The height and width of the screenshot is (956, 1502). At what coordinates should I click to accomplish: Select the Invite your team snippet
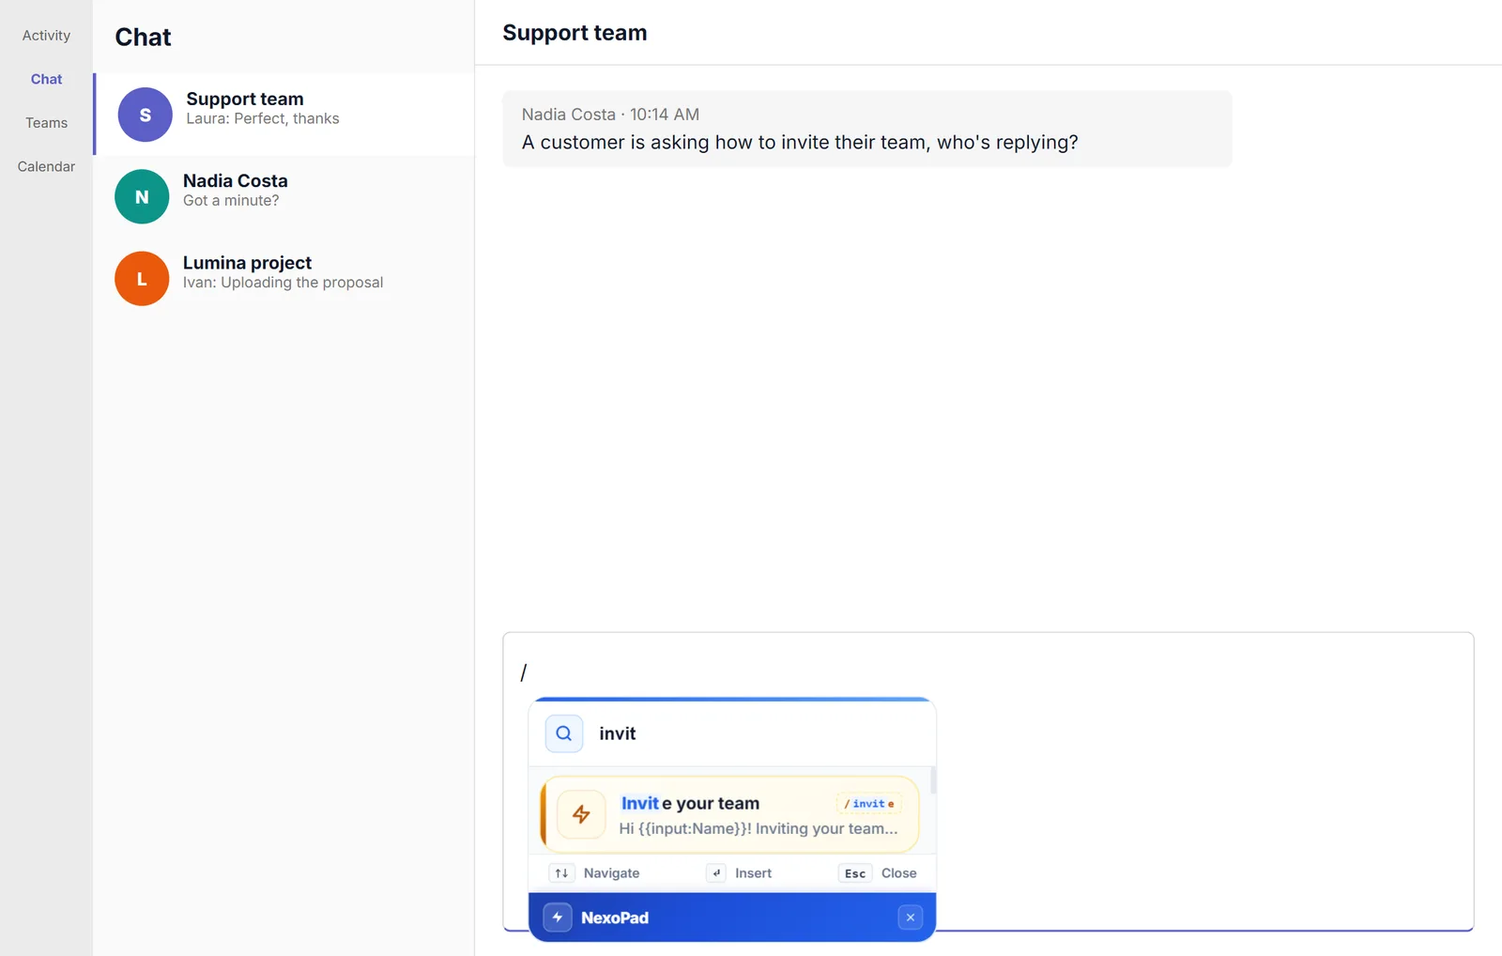(x=730, y=815)
